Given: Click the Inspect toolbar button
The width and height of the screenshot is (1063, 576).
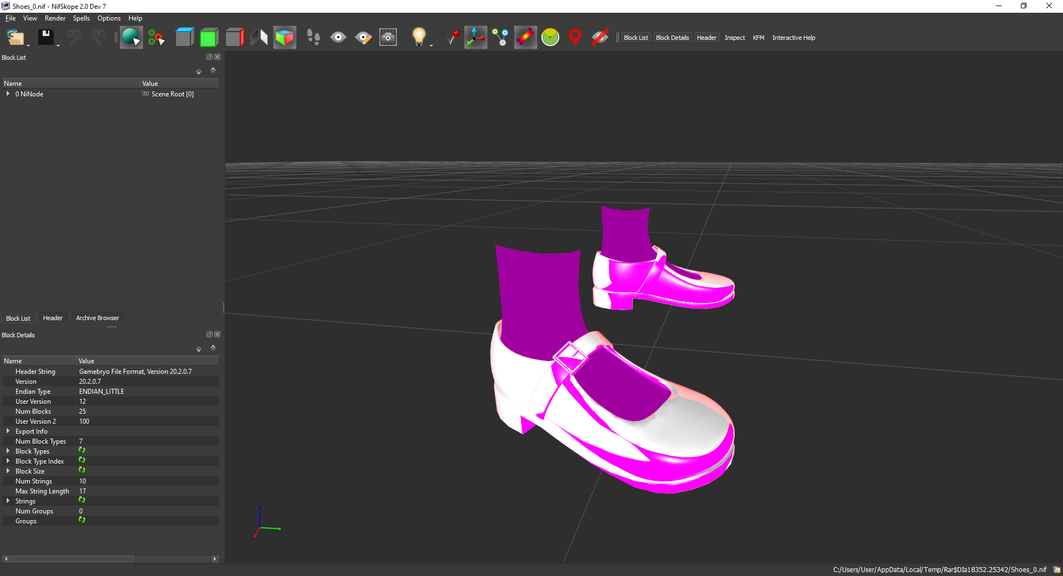Looking at the screenshot, I should (735, 38).
